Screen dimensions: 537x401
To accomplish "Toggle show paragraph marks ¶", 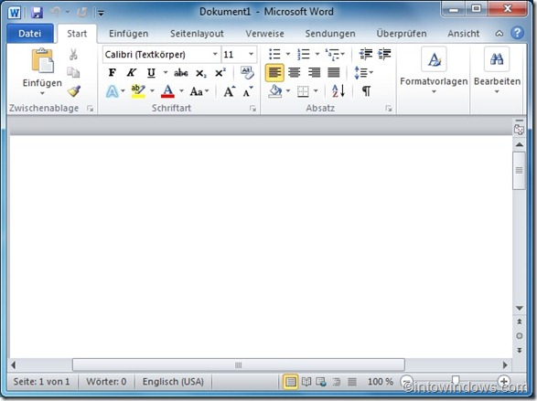I will coord(366,91).
